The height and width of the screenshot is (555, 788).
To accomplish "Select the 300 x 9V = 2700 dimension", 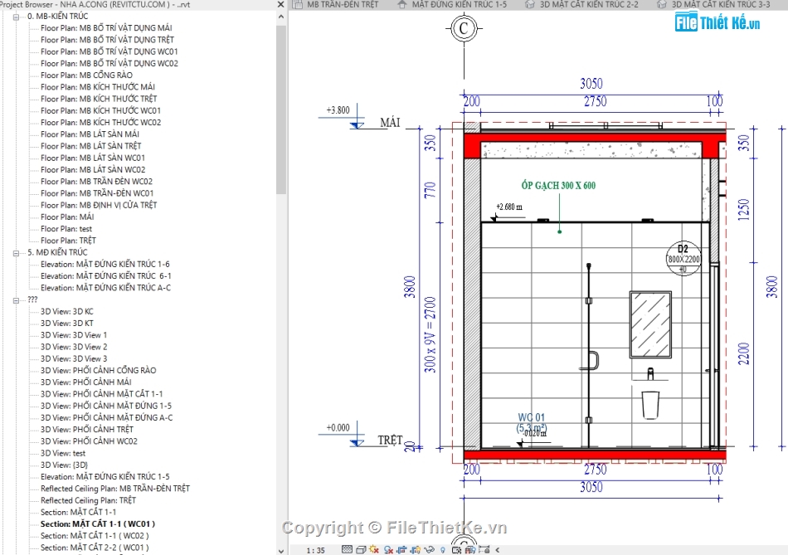I will point(430,335).
